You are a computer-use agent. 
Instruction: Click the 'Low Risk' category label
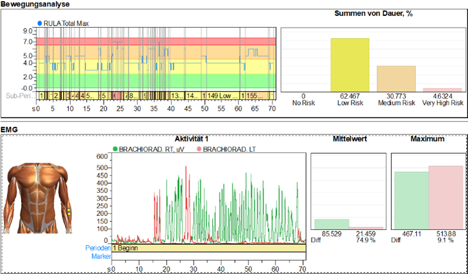(x=350, y=103)
